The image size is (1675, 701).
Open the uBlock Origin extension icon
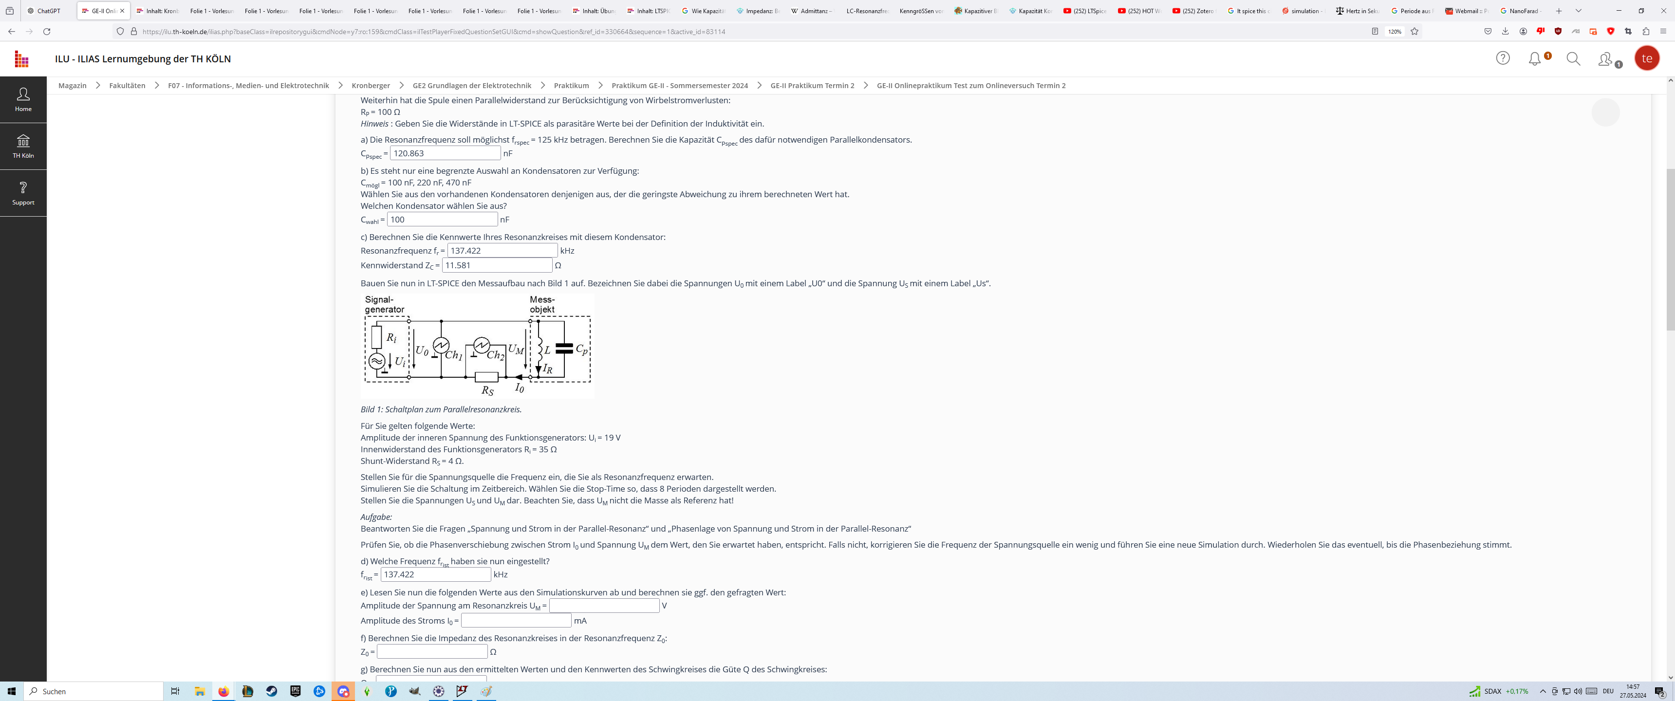1558,31
